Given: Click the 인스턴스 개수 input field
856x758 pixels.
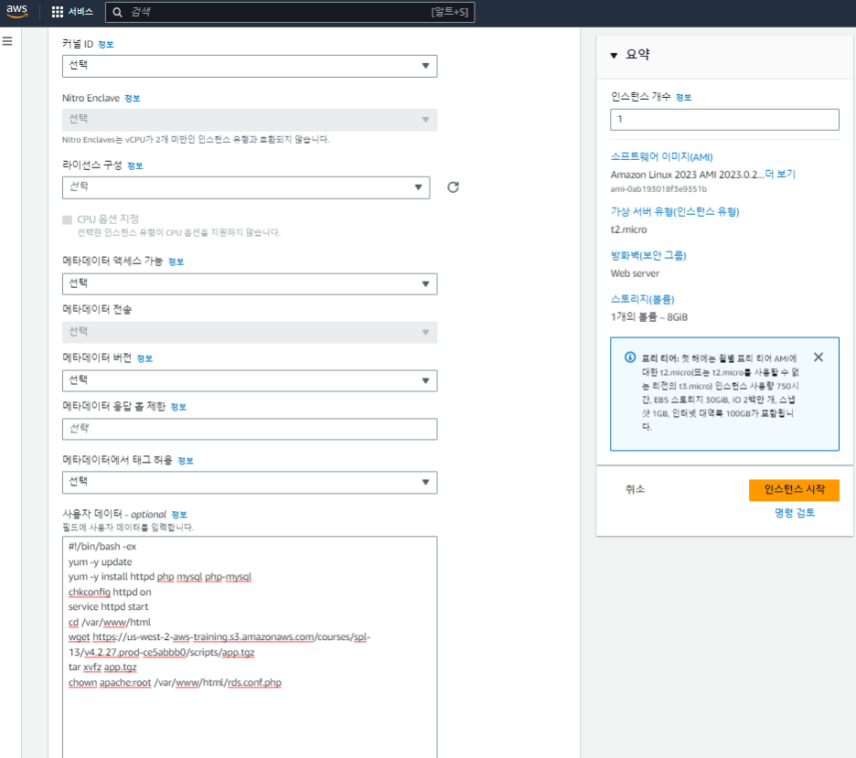Looking at the screenshot, I should 724,120.
